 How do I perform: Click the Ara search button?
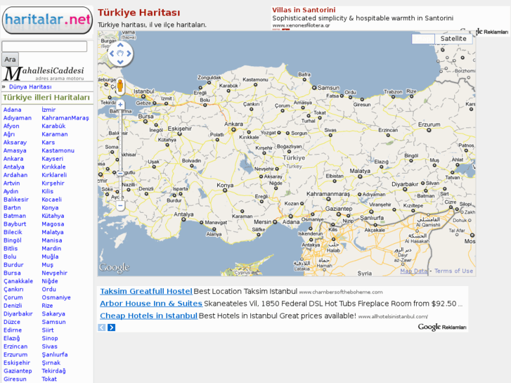click(x=10, y=59)
